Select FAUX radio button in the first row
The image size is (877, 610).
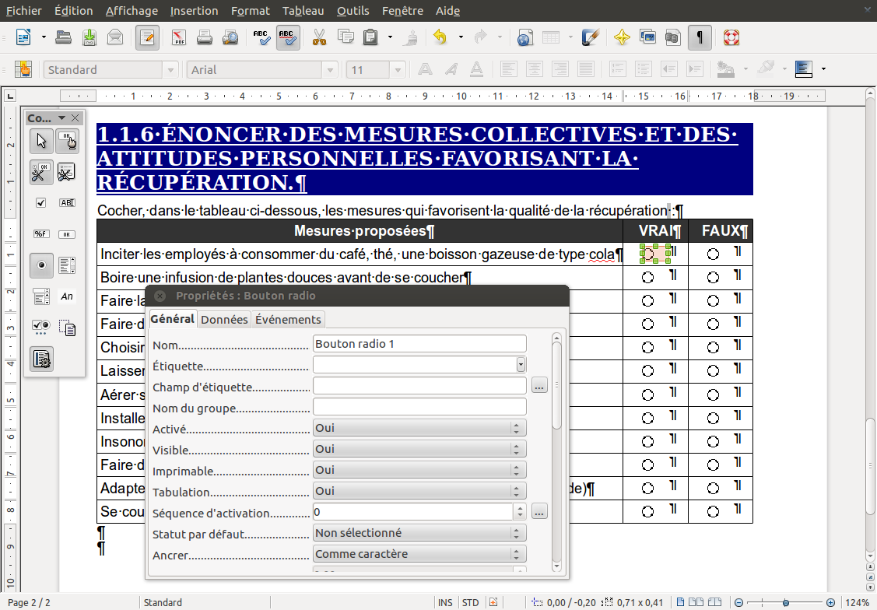coord(713,254)
